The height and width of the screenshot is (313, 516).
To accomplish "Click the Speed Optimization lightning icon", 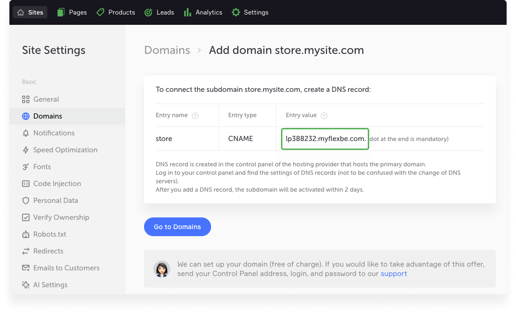I will [x=26, y=150].
